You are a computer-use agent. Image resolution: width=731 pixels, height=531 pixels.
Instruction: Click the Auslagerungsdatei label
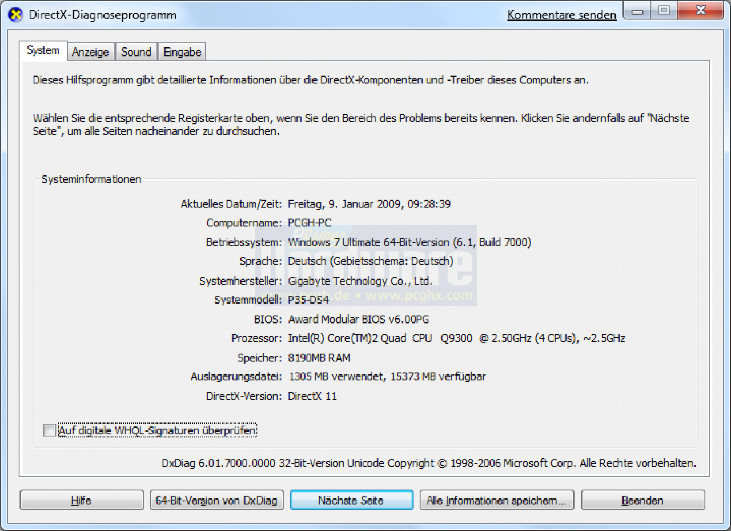click(236, 377)
